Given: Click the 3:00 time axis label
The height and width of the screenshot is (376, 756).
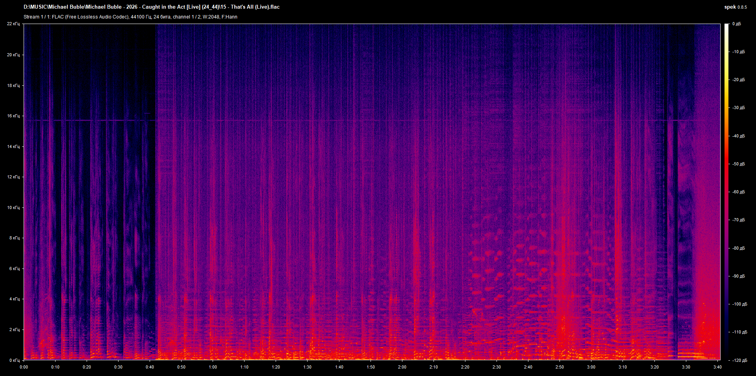Looking at the screenshot, I should (591, 367).
